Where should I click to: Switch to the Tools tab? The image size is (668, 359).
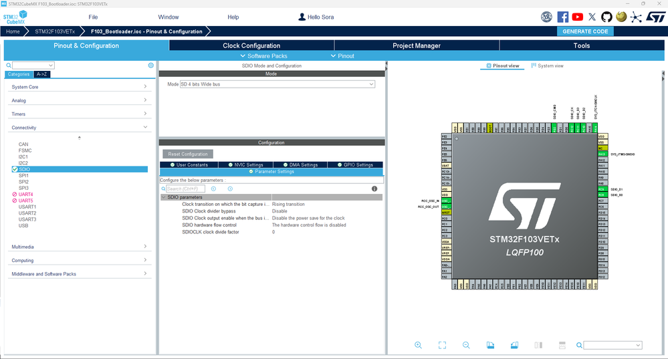[582, 45]
